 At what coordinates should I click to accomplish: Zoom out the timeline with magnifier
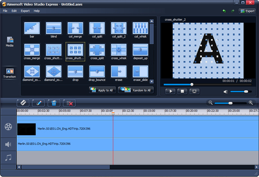pos(210,103)
